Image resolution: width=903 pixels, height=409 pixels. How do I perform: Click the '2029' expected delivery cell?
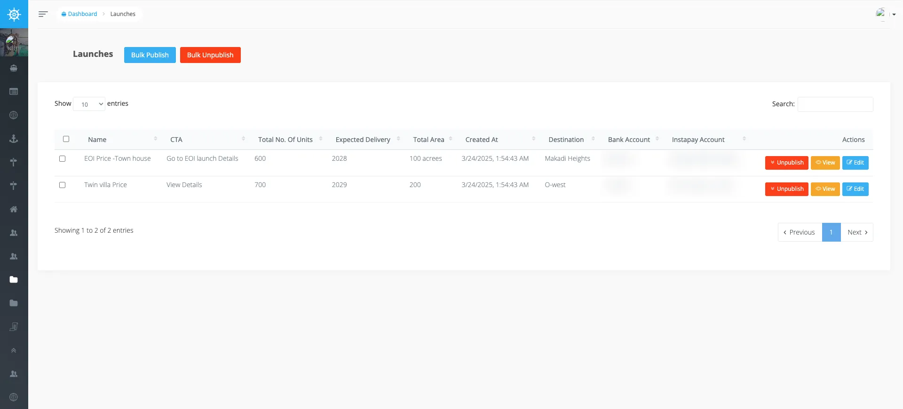click(339, 185)
